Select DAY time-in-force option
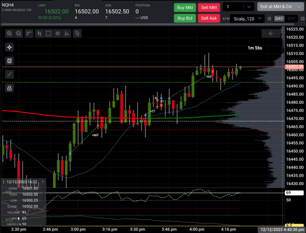This screenshot has height=233, width=306. pyautogui.click(x=279, y=19)
